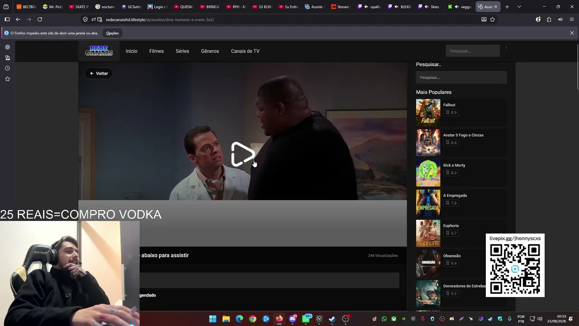Switch to the UCSvirtual tab
This screenshot has height=326, width=579.
(x=131, y=7)
